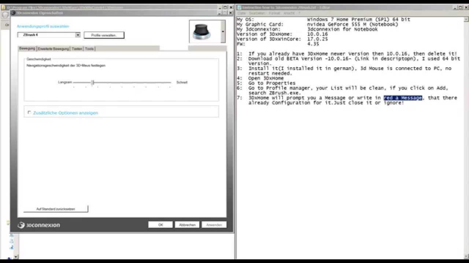Click the greyed 'Anwenden' button
The height and width of the screenshot is (263, 469).
214,225
